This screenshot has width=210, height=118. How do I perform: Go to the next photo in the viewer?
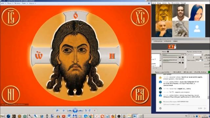click(80, 110)
